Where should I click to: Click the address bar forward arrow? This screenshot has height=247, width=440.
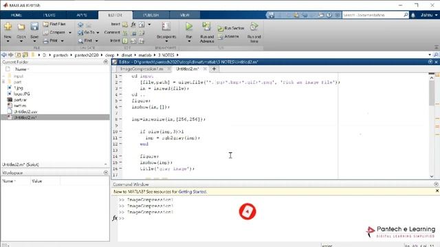[x=11, y=55]
